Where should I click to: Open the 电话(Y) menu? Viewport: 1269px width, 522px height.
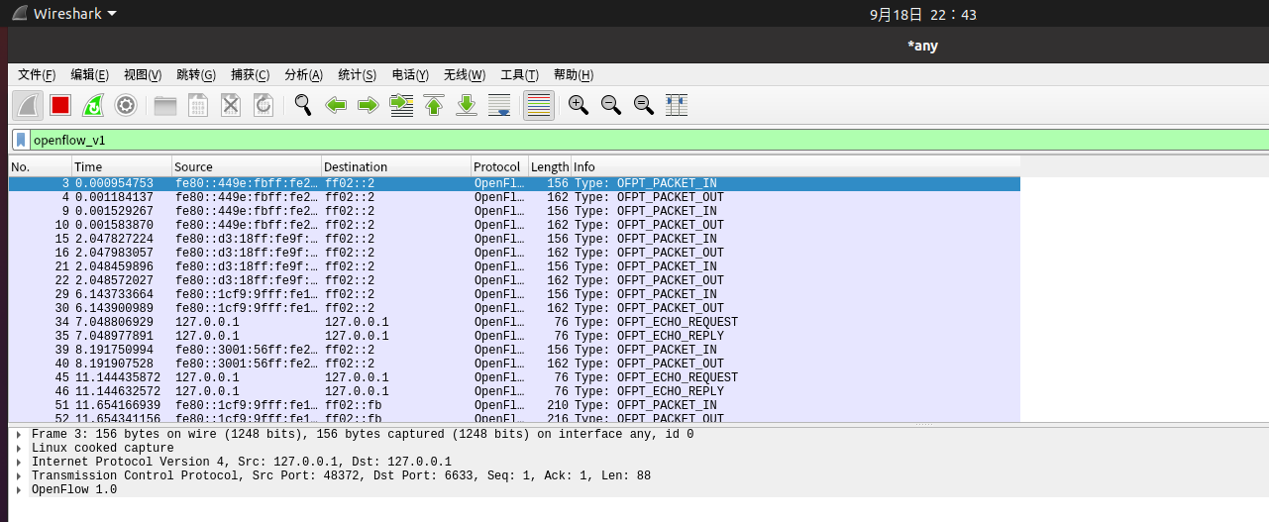click(410, 75)
